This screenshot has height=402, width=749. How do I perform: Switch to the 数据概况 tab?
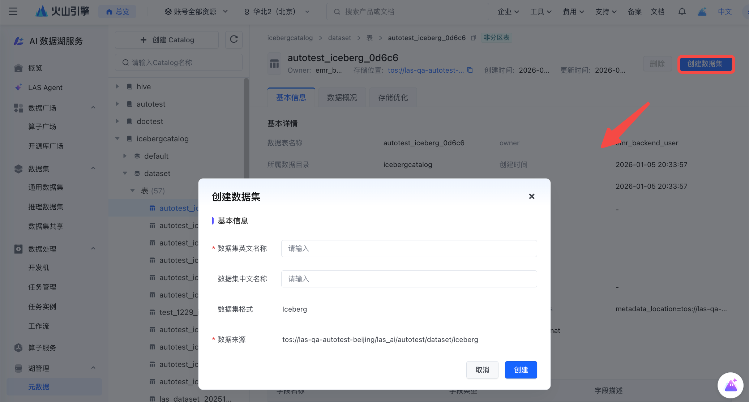click(342, 97)
